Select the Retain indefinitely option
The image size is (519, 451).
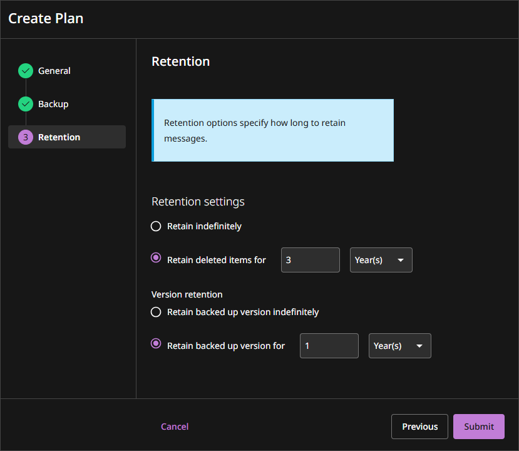pyautogui.click(x=157, y=226)
